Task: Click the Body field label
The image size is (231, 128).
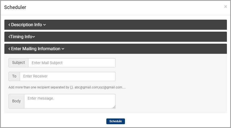Action: [x=16, y=101]
